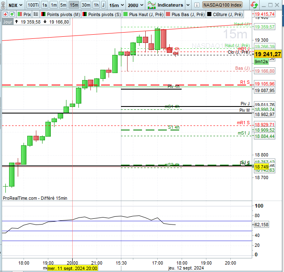Click the yellow date label mer. 11 sept. 2024 20:00

[73, 268]
